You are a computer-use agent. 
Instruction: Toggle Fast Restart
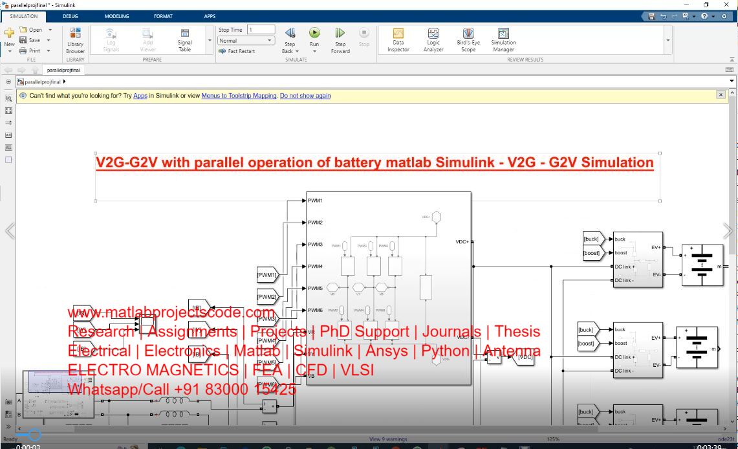point(237,51)
